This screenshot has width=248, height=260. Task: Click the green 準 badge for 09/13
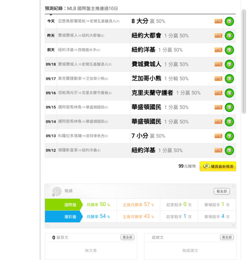pos(229,136)
